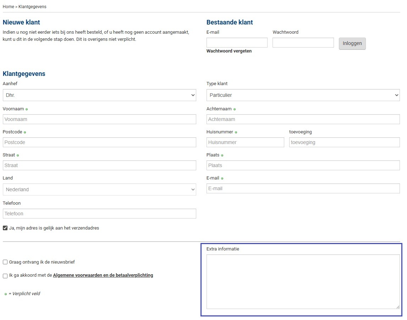Open the Land country dropdown
This screenshot has width=407, height=320.
click(x=99, y=189)
